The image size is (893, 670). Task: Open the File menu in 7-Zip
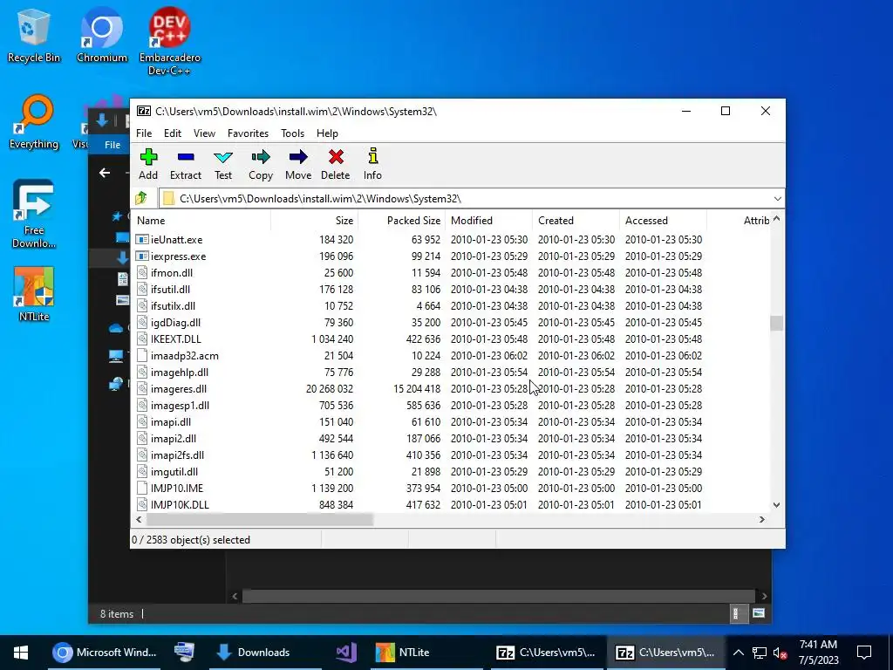point(144,133)
